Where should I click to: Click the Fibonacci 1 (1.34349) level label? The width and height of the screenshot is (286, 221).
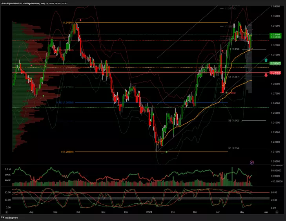click(68, 23)
